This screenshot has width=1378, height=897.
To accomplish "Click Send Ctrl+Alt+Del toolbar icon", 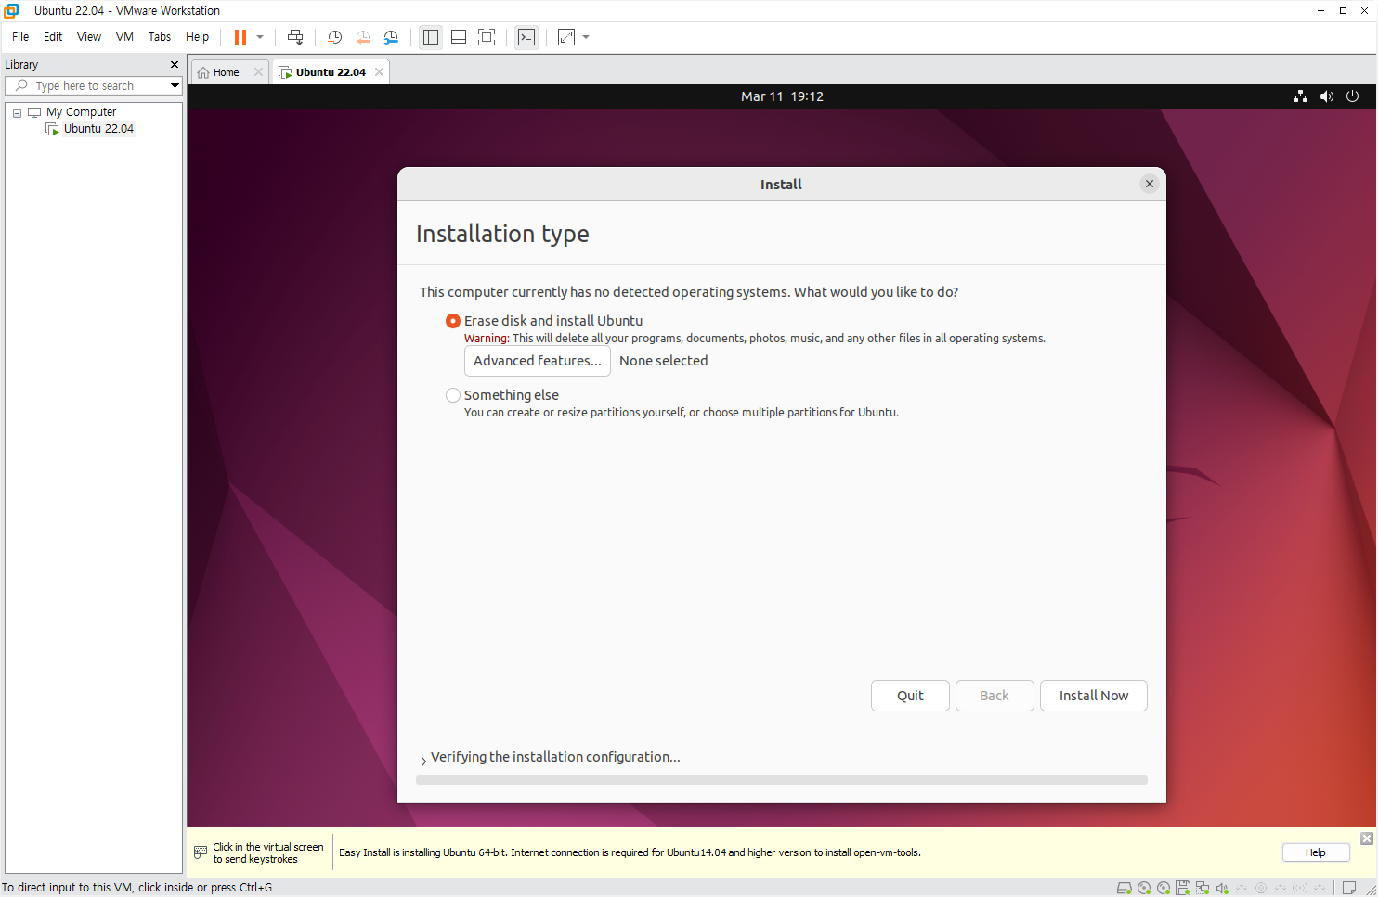I will (x=295, y=37).
